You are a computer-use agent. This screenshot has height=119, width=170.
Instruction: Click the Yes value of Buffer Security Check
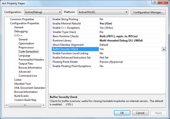click(130, 49)
